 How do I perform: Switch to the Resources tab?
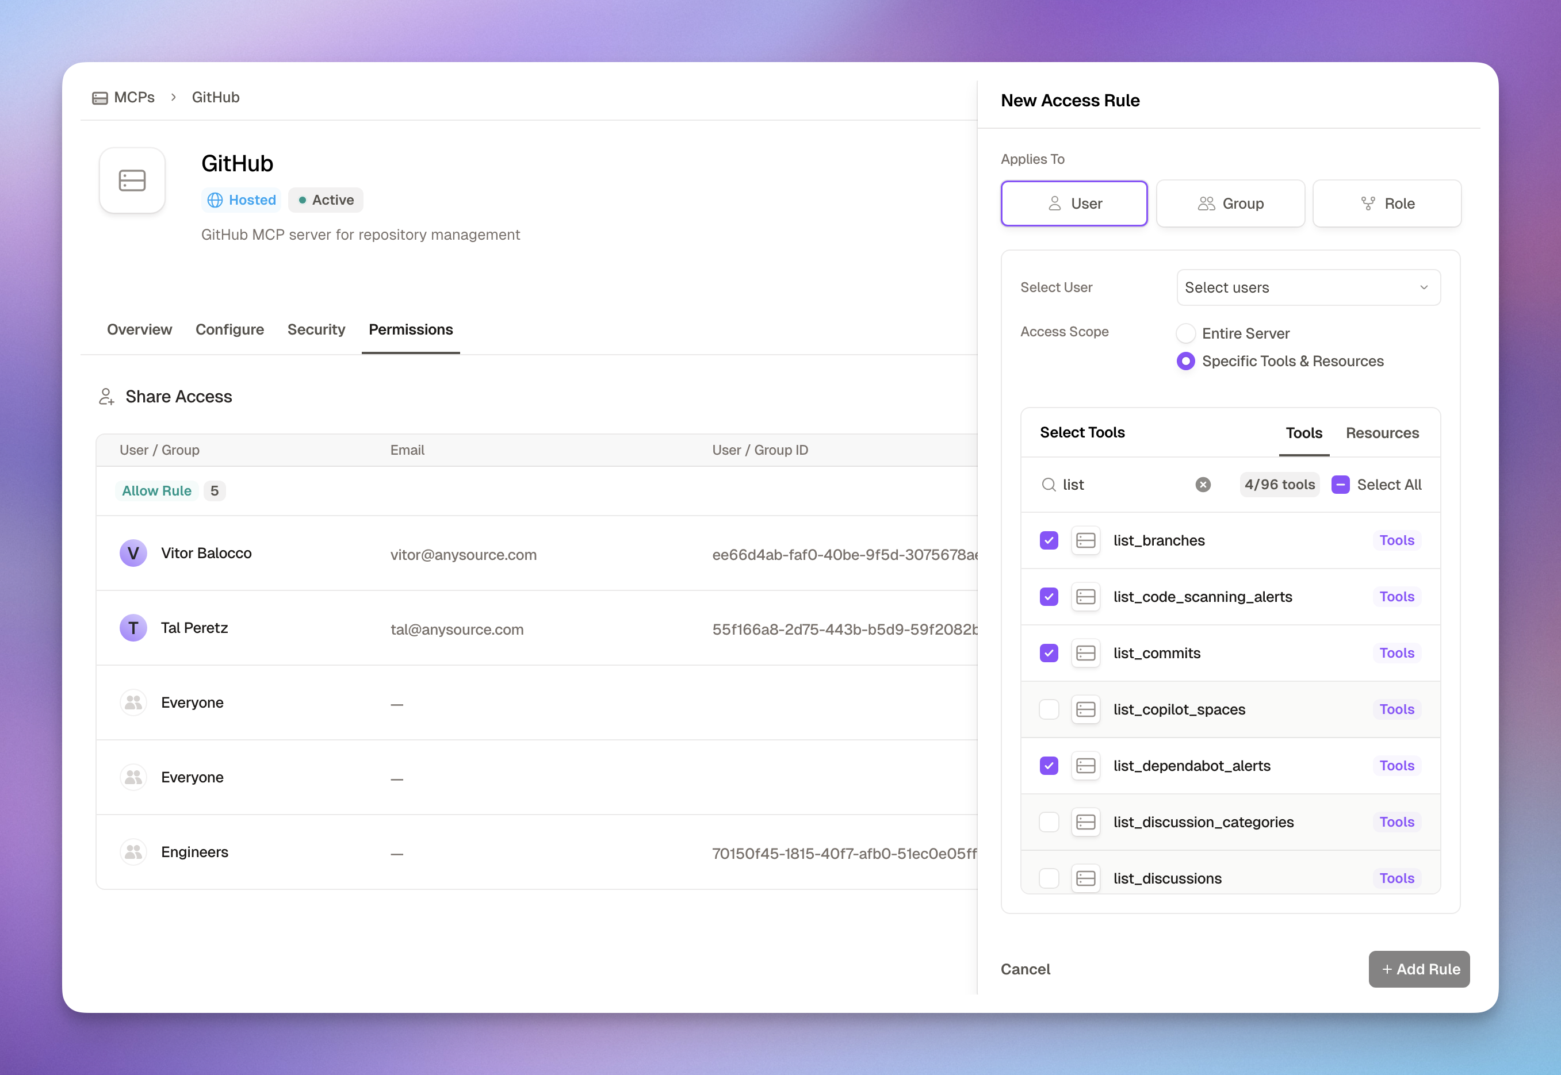pos(1383,433)
